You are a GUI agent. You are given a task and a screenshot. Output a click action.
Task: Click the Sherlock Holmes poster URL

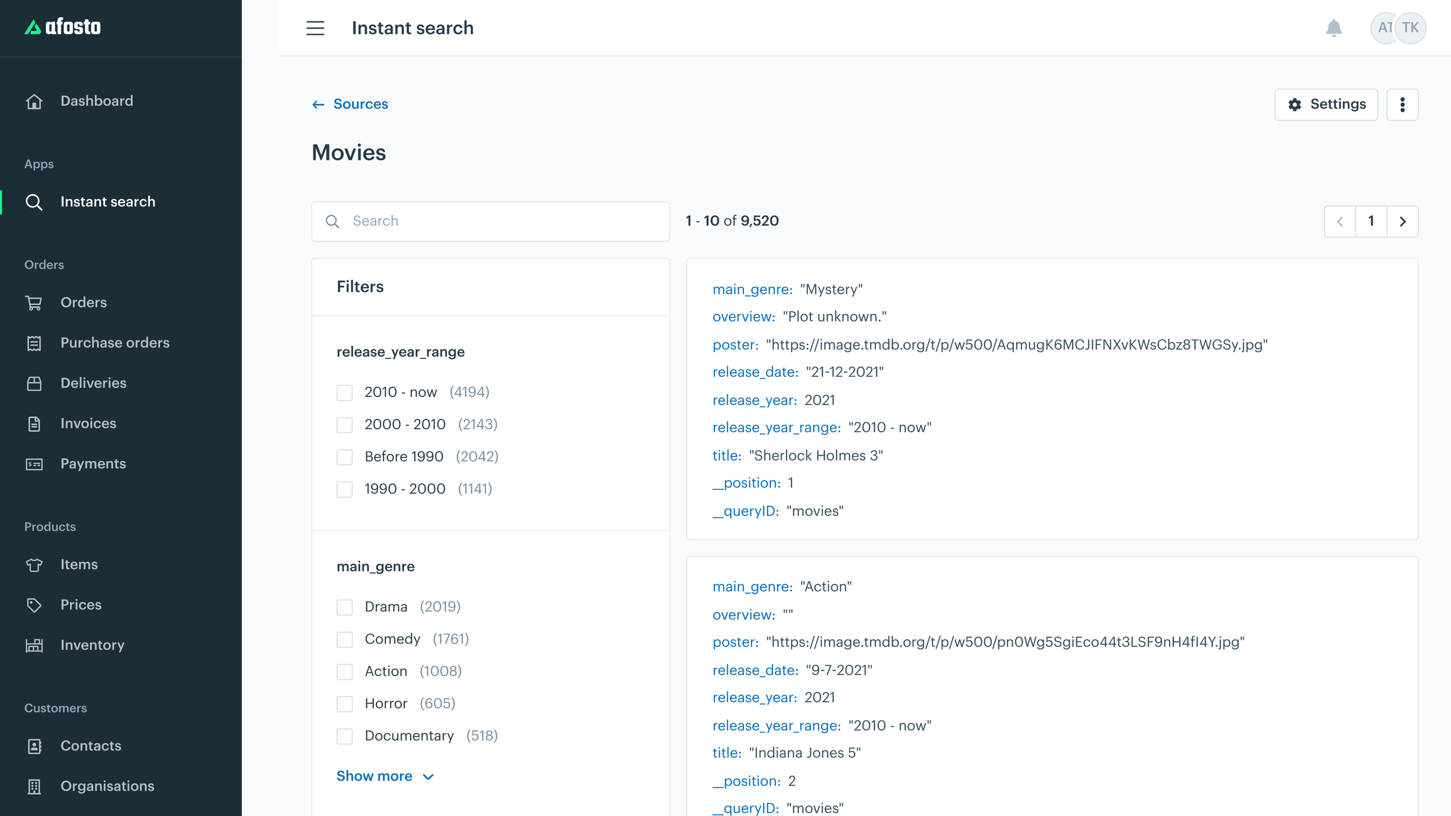(1017, 345)
